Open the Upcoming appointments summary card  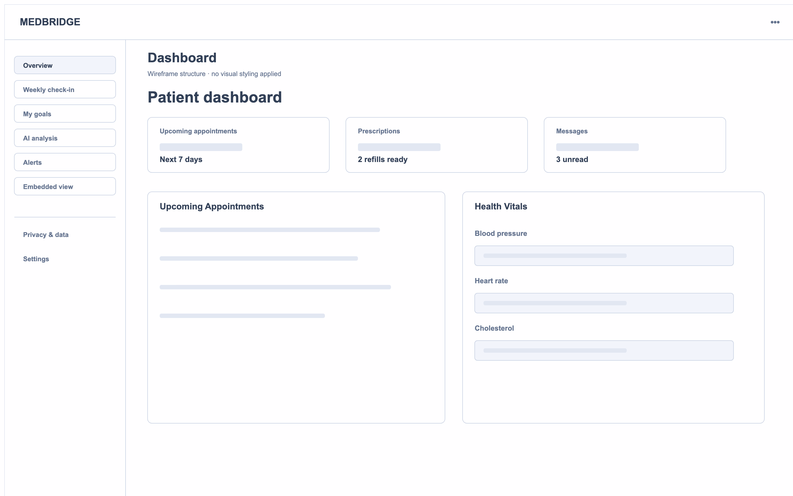(238, 145)
